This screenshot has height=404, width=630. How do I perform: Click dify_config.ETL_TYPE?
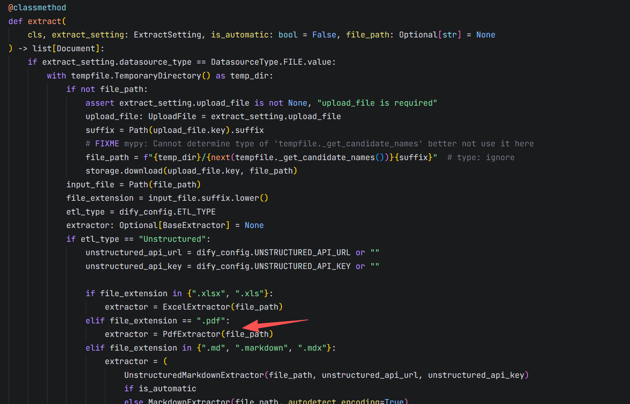(167, 212)
